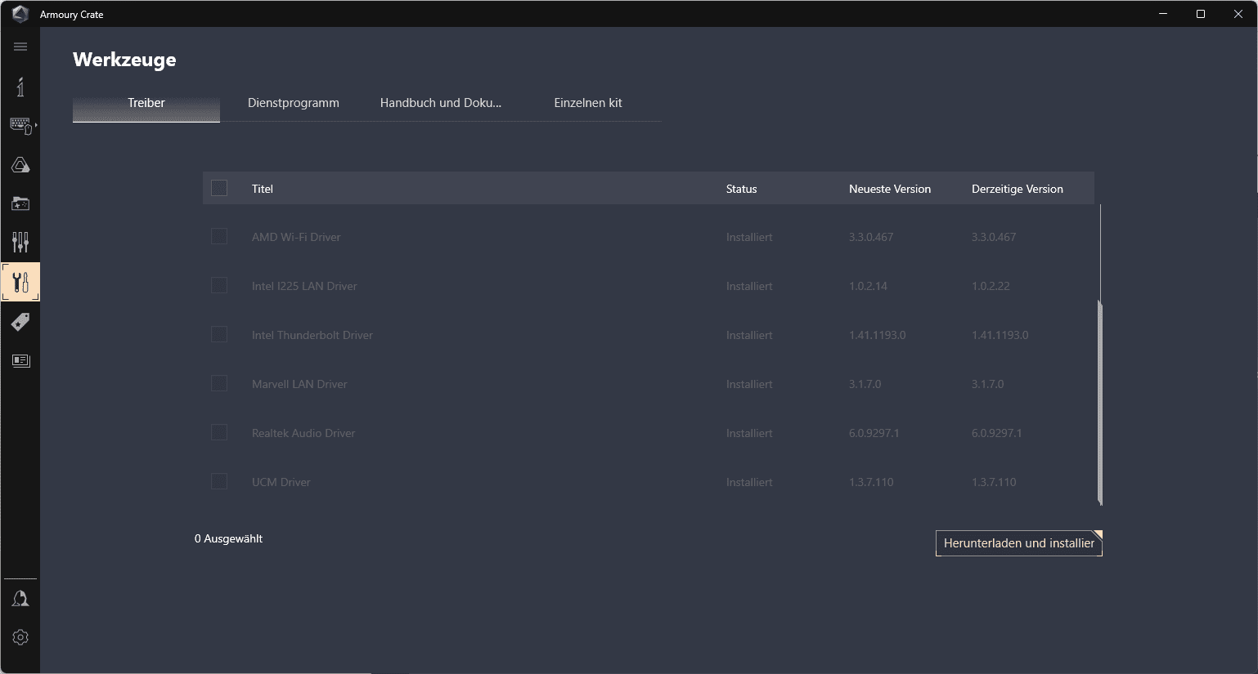The width and height of the screenshot is (1258, 674).
Task: Click the Derzeitige Version column header
Action: tap(1018, 189)
